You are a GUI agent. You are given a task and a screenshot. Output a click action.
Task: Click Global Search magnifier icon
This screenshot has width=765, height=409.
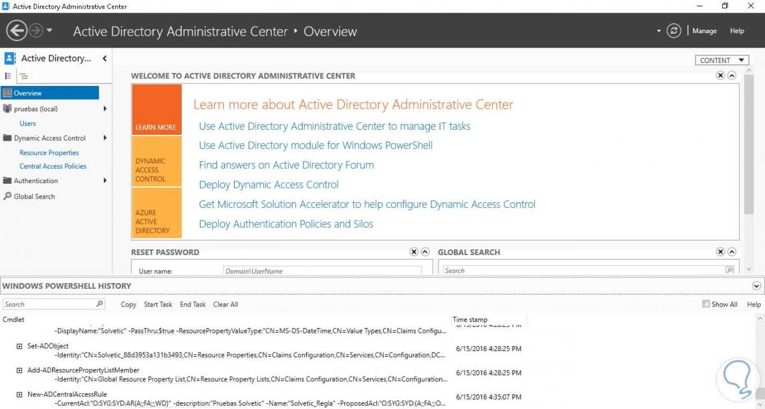[729, 270]
